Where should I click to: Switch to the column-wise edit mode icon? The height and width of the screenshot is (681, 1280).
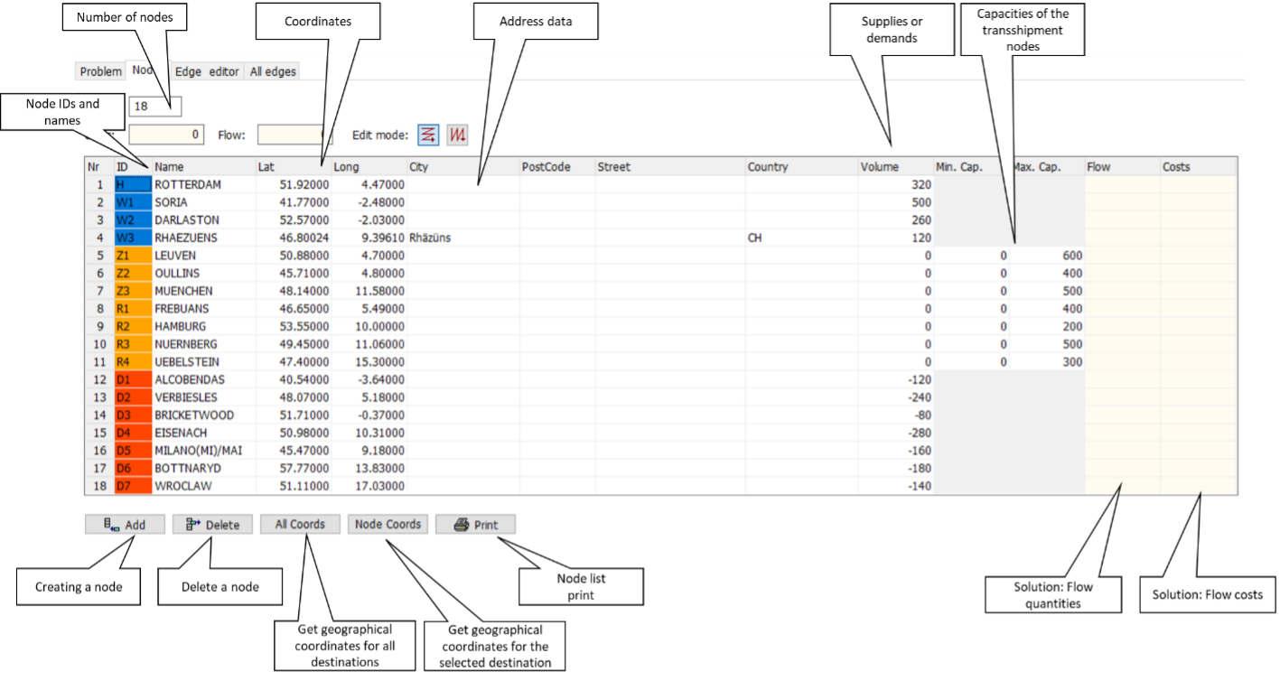458,135
